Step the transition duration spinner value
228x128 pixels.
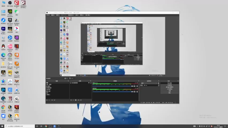click(159, 85)
